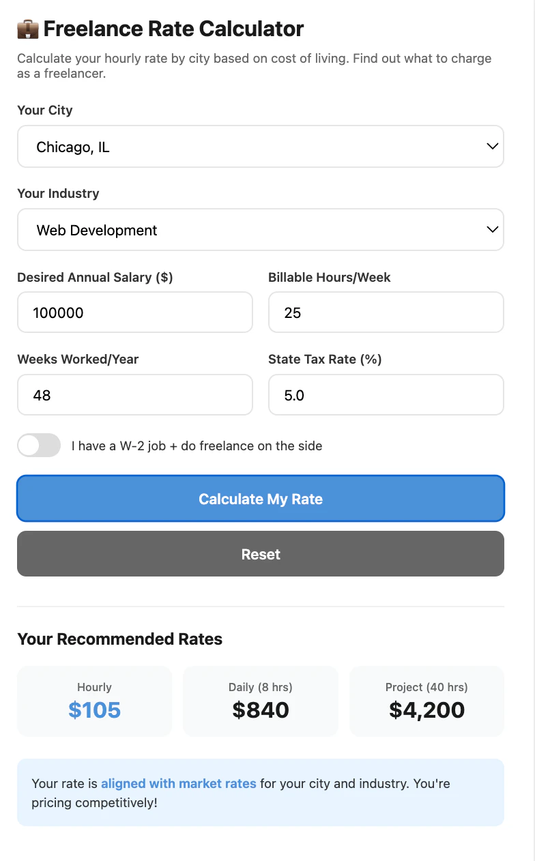Click the Project (40 hrs) $4,200 card
Image resolution: width=535 pixels, height=861 pixels.
pos(426,701)
